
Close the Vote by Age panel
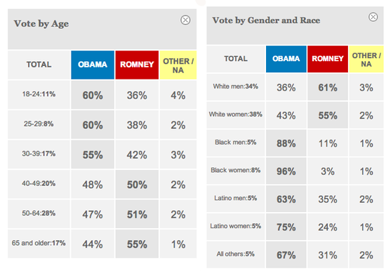click(185, 20)
